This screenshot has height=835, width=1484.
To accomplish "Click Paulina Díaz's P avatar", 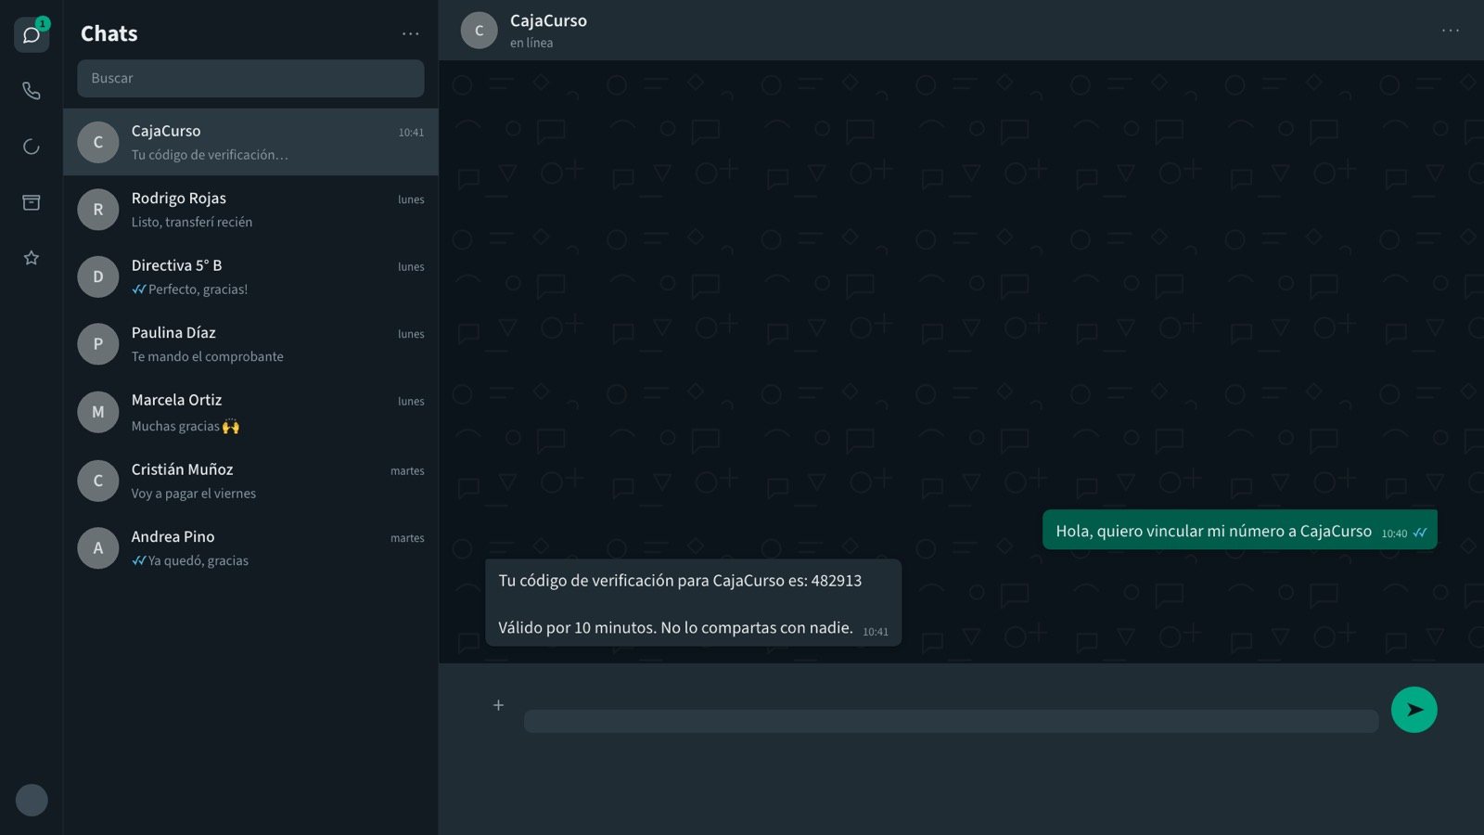I will [x=98, y=344].
